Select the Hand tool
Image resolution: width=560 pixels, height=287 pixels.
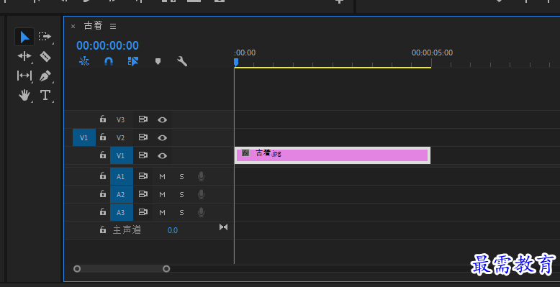24,96
